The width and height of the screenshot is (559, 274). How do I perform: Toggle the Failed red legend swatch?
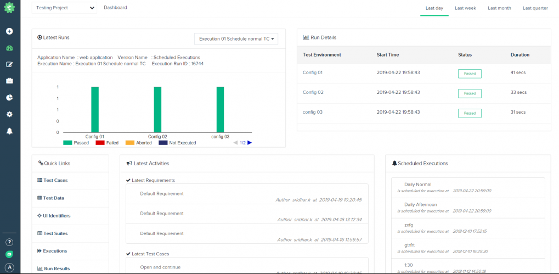click(100, 143)
